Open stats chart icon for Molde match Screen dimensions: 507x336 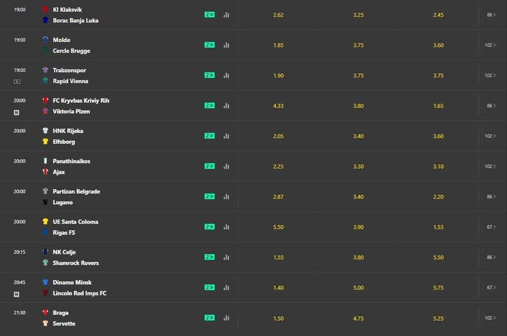coord(226,45)
